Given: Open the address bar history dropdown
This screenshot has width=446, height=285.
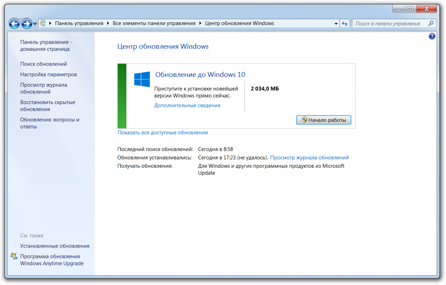Looking at the screenshot, I should coord(336,23).
